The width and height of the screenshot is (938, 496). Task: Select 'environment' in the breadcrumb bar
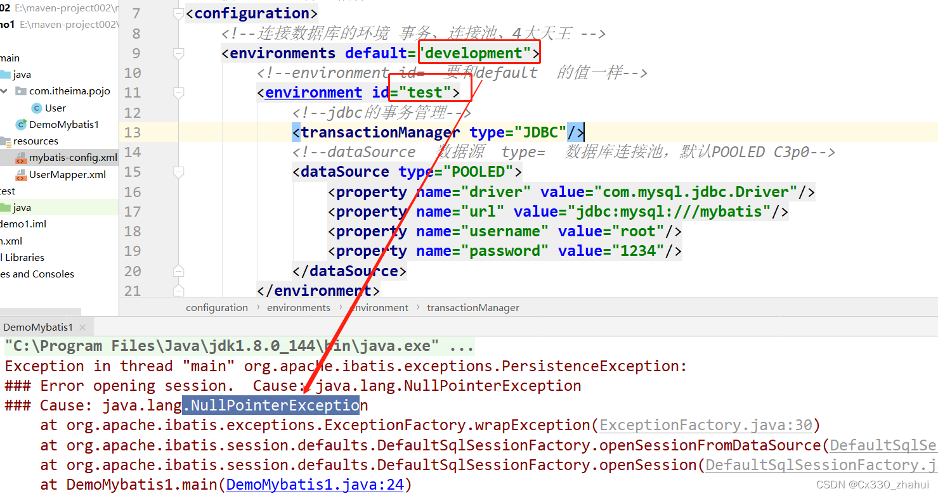pos(379,308)
